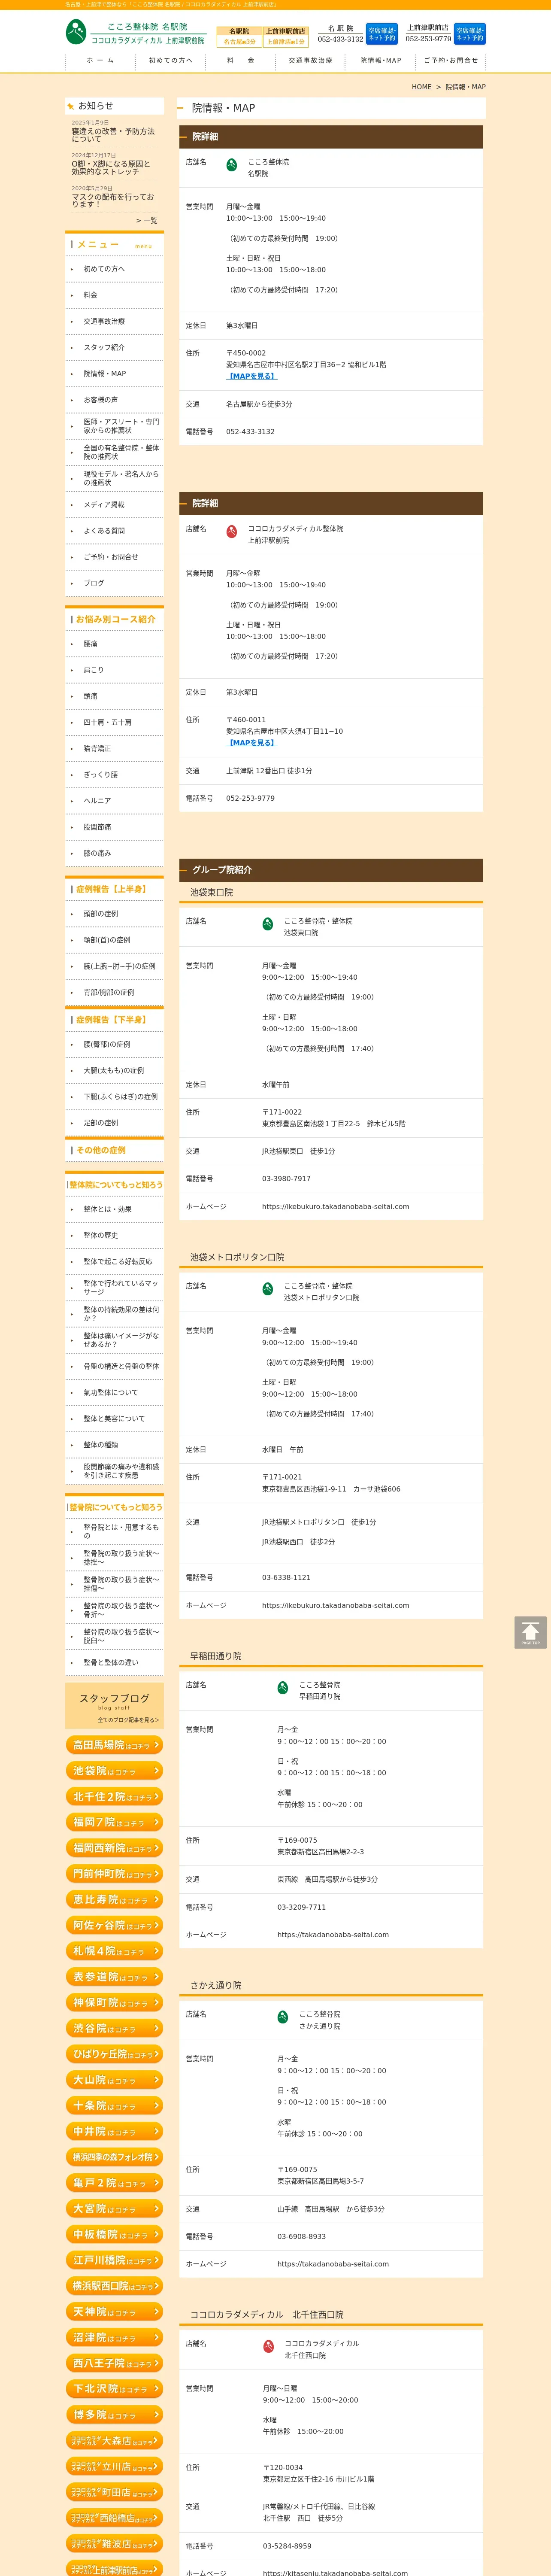Click the 札幌4院はコチラ orange button
551x2576 pixels.
tap(114, 1951)
